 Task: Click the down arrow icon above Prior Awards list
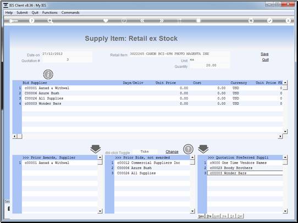[96, 149]
